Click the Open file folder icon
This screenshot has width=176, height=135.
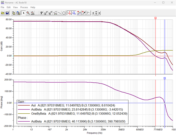[3, 13]
